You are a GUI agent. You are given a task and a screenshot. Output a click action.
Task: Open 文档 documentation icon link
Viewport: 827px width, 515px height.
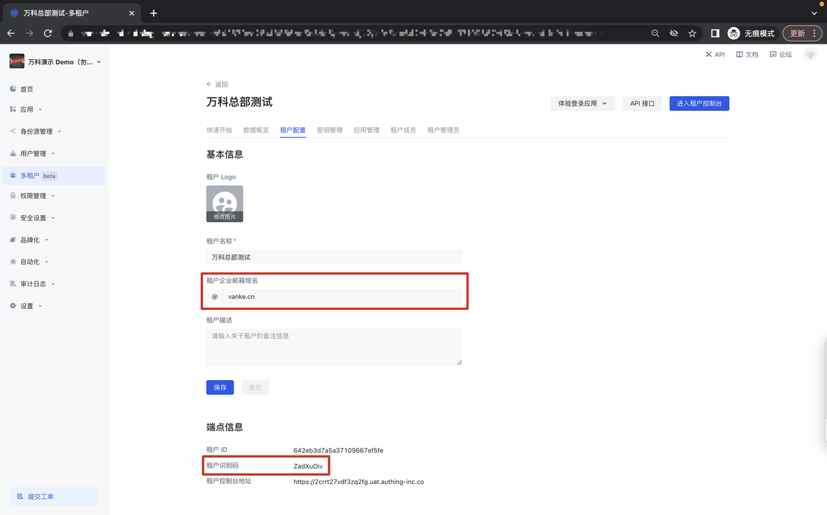point(740,55)
